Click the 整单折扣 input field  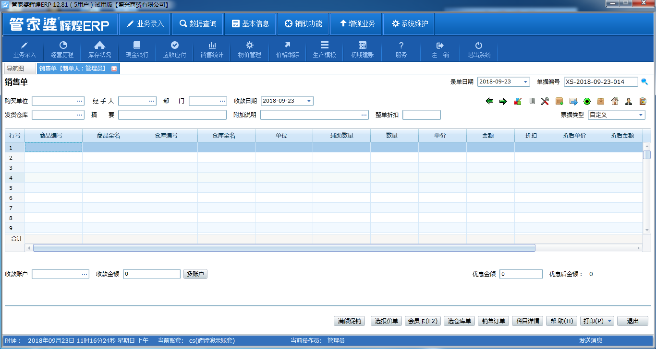(x=422, y=115)
